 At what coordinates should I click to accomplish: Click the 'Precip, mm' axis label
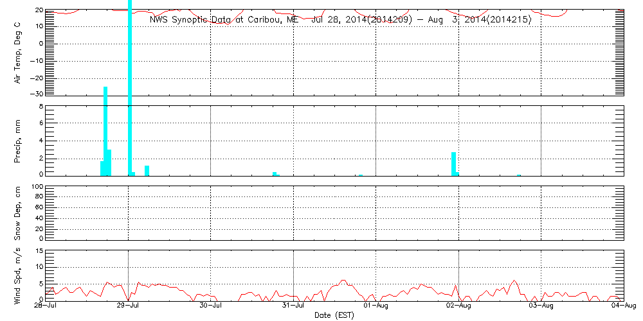click(18, 141)
